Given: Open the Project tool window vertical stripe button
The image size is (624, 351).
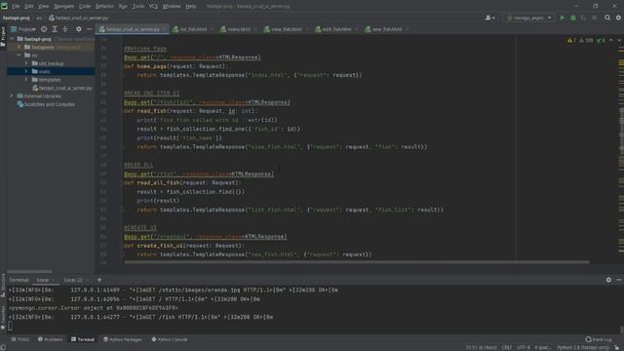Looking at the screenshot, I should tap(3, 37).
